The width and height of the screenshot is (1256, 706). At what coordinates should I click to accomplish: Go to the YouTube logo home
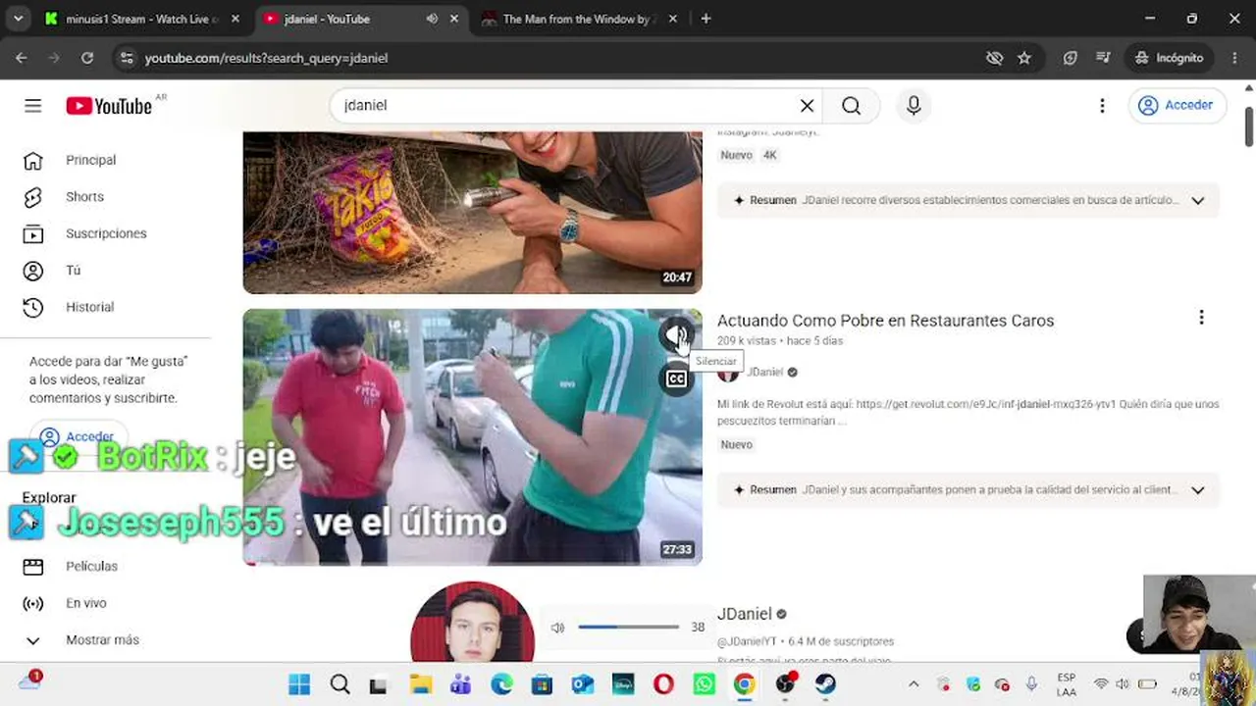click(109, 106)
